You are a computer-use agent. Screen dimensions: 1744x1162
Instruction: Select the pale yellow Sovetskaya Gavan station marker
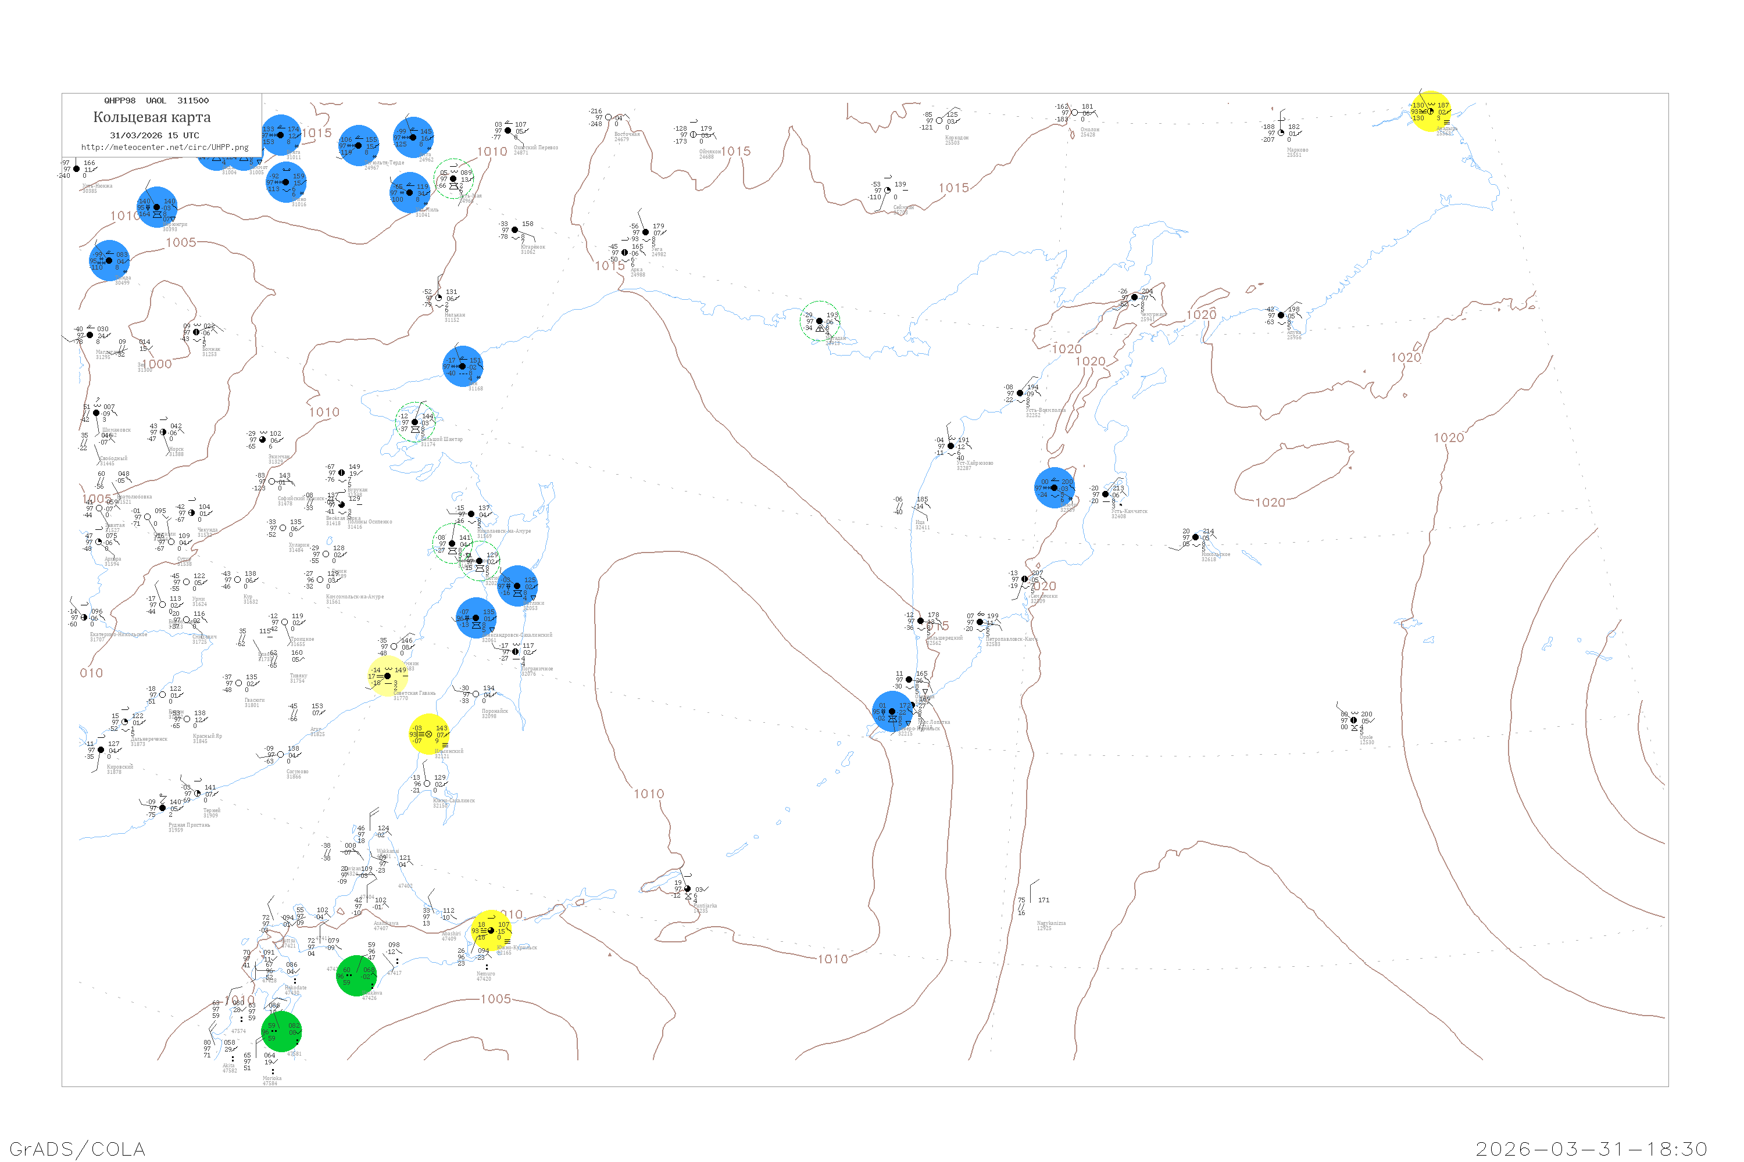click(x=387, y=676)
